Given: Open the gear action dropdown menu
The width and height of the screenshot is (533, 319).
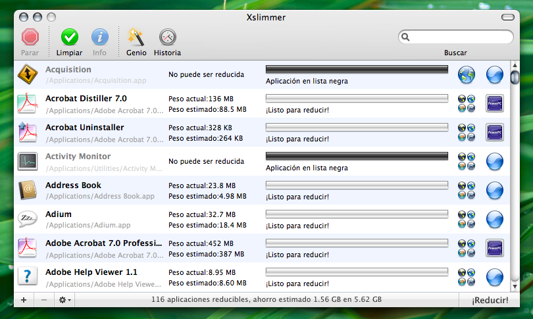Looking at the screenshot, I should (64, 300).
